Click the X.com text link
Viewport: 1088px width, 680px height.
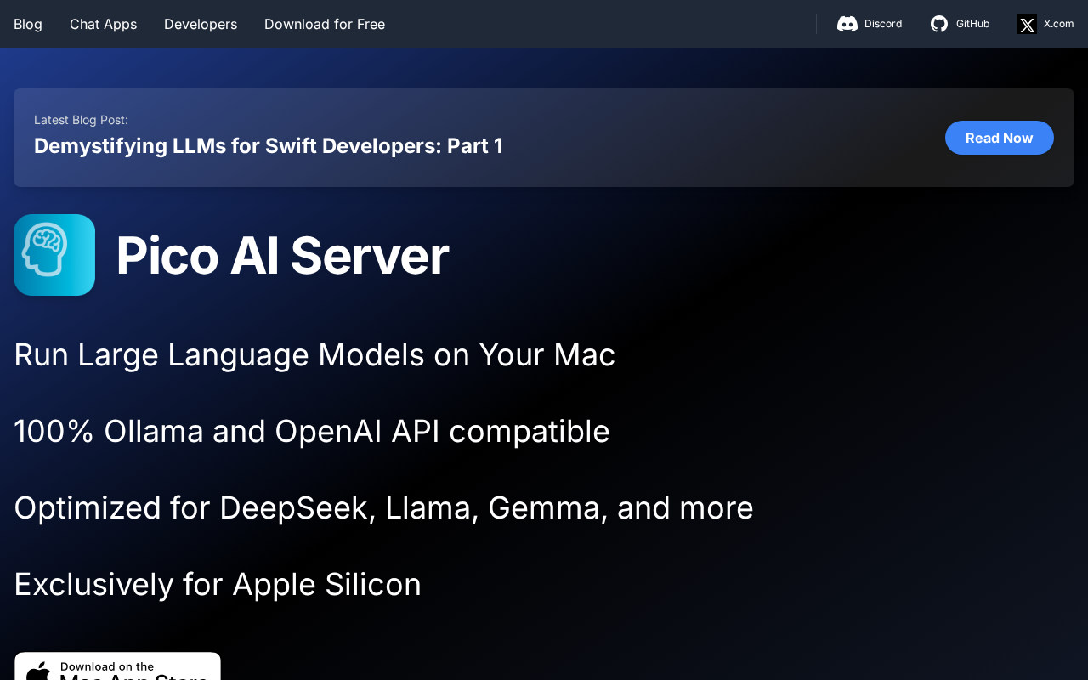pyautogui.click(x=1058, y=24)
